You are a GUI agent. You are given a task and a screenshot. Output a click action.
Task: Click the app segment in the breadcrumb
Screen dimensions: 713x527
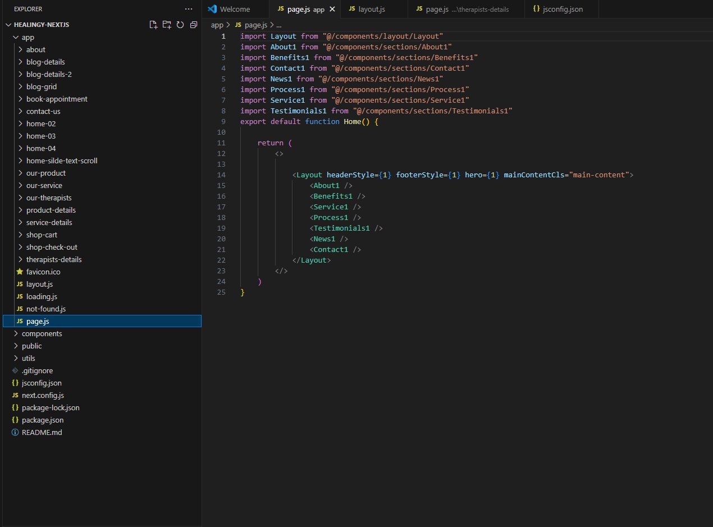point(217,25)
